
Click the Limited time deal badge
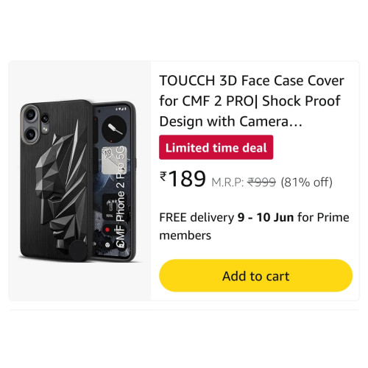(216, 147)
